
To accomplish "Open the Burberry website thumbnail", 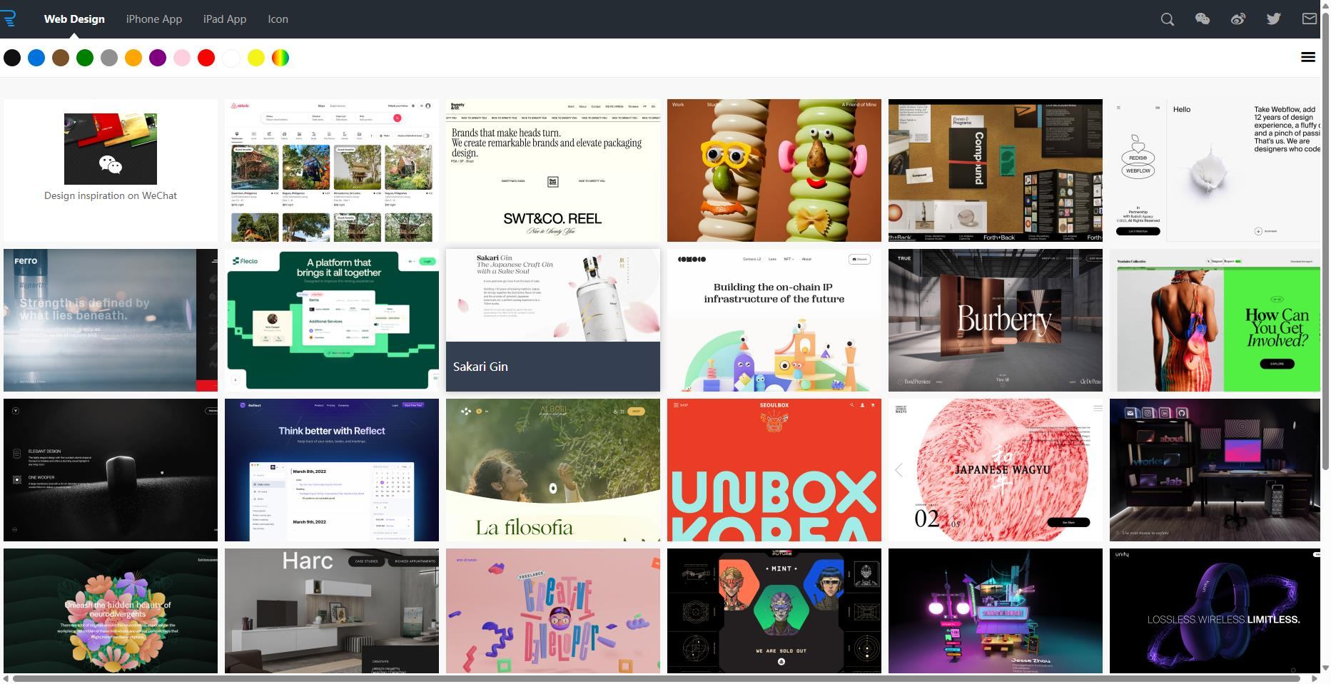I will pyautogui.click(x=995, y=320).
